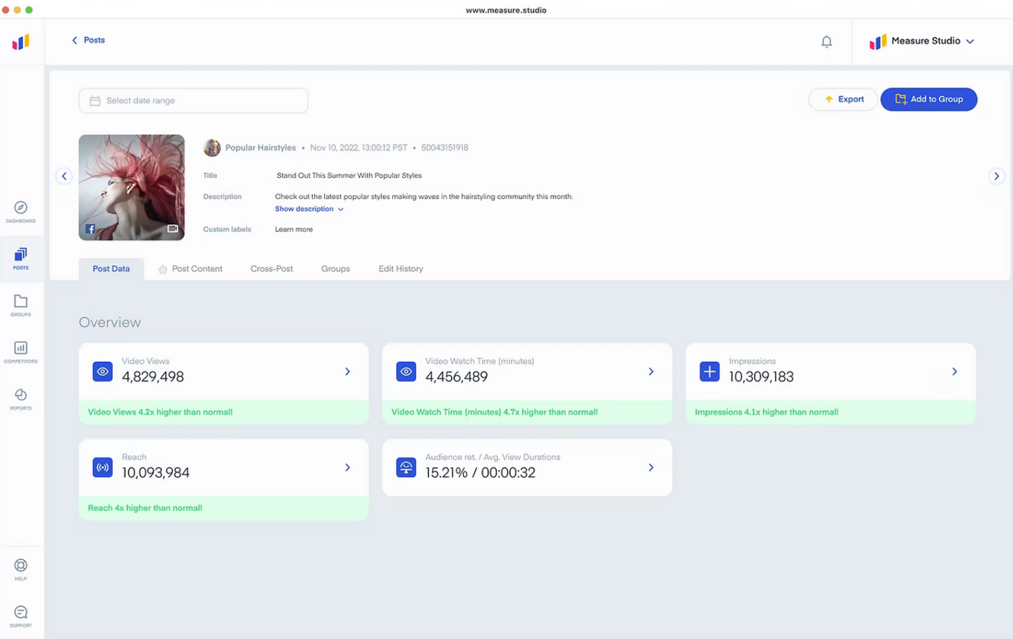Image resolution: width=1013 pixels, height=639 pixels.
Task: Select the Posts icon in sidebar
Action: point(21,254)
